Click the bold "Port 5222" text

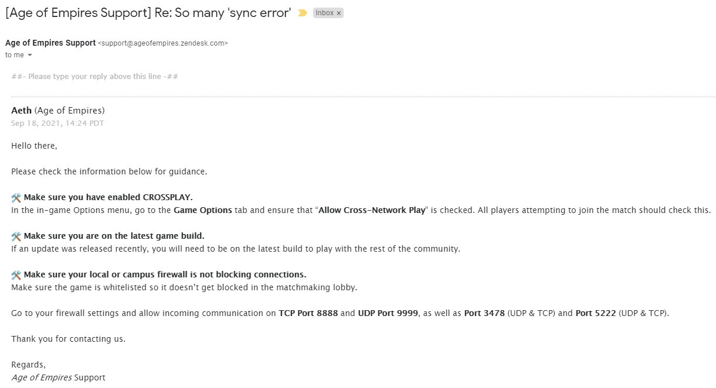(x=595, y=313)
